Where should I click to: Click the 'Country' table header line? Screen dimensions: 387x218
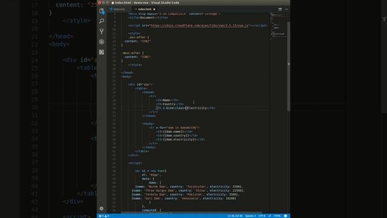tap(170, 104)
